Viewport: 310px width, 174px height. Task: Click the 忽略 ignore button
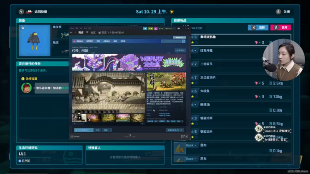coord(106,130)
